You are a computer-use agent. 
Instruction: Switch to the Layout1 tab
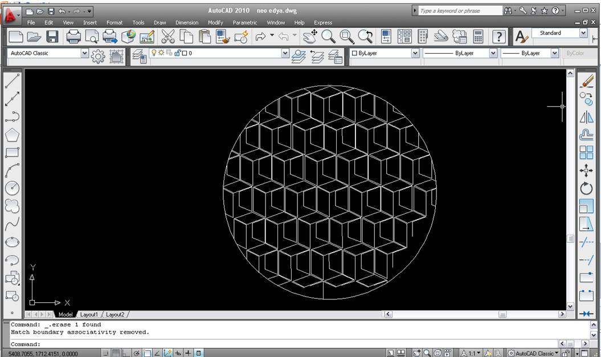(x=89, y=314)
